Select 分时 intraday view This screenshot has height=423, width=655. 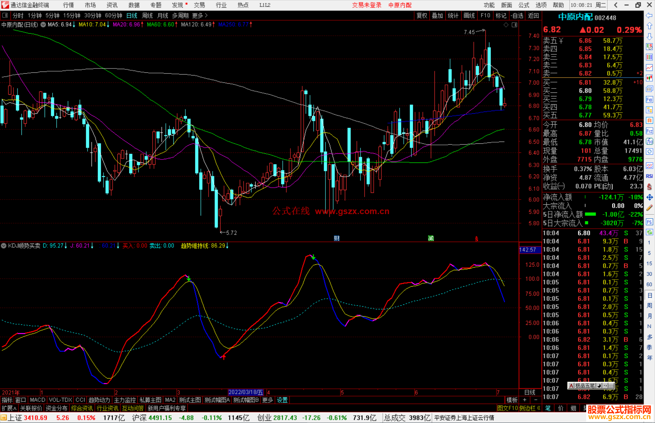coord(18,15)
